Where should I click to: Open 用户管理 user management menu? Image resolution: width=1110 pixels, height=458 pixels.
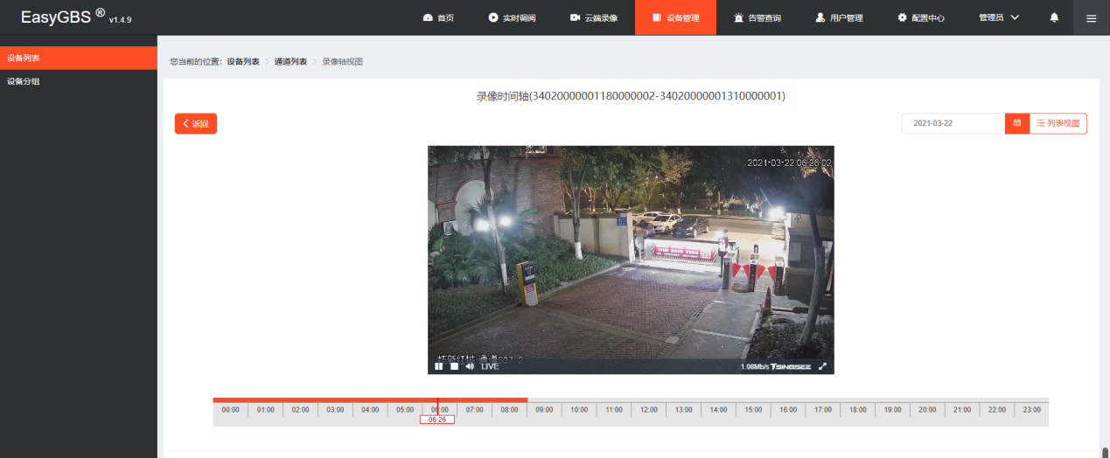click(839, 17)
